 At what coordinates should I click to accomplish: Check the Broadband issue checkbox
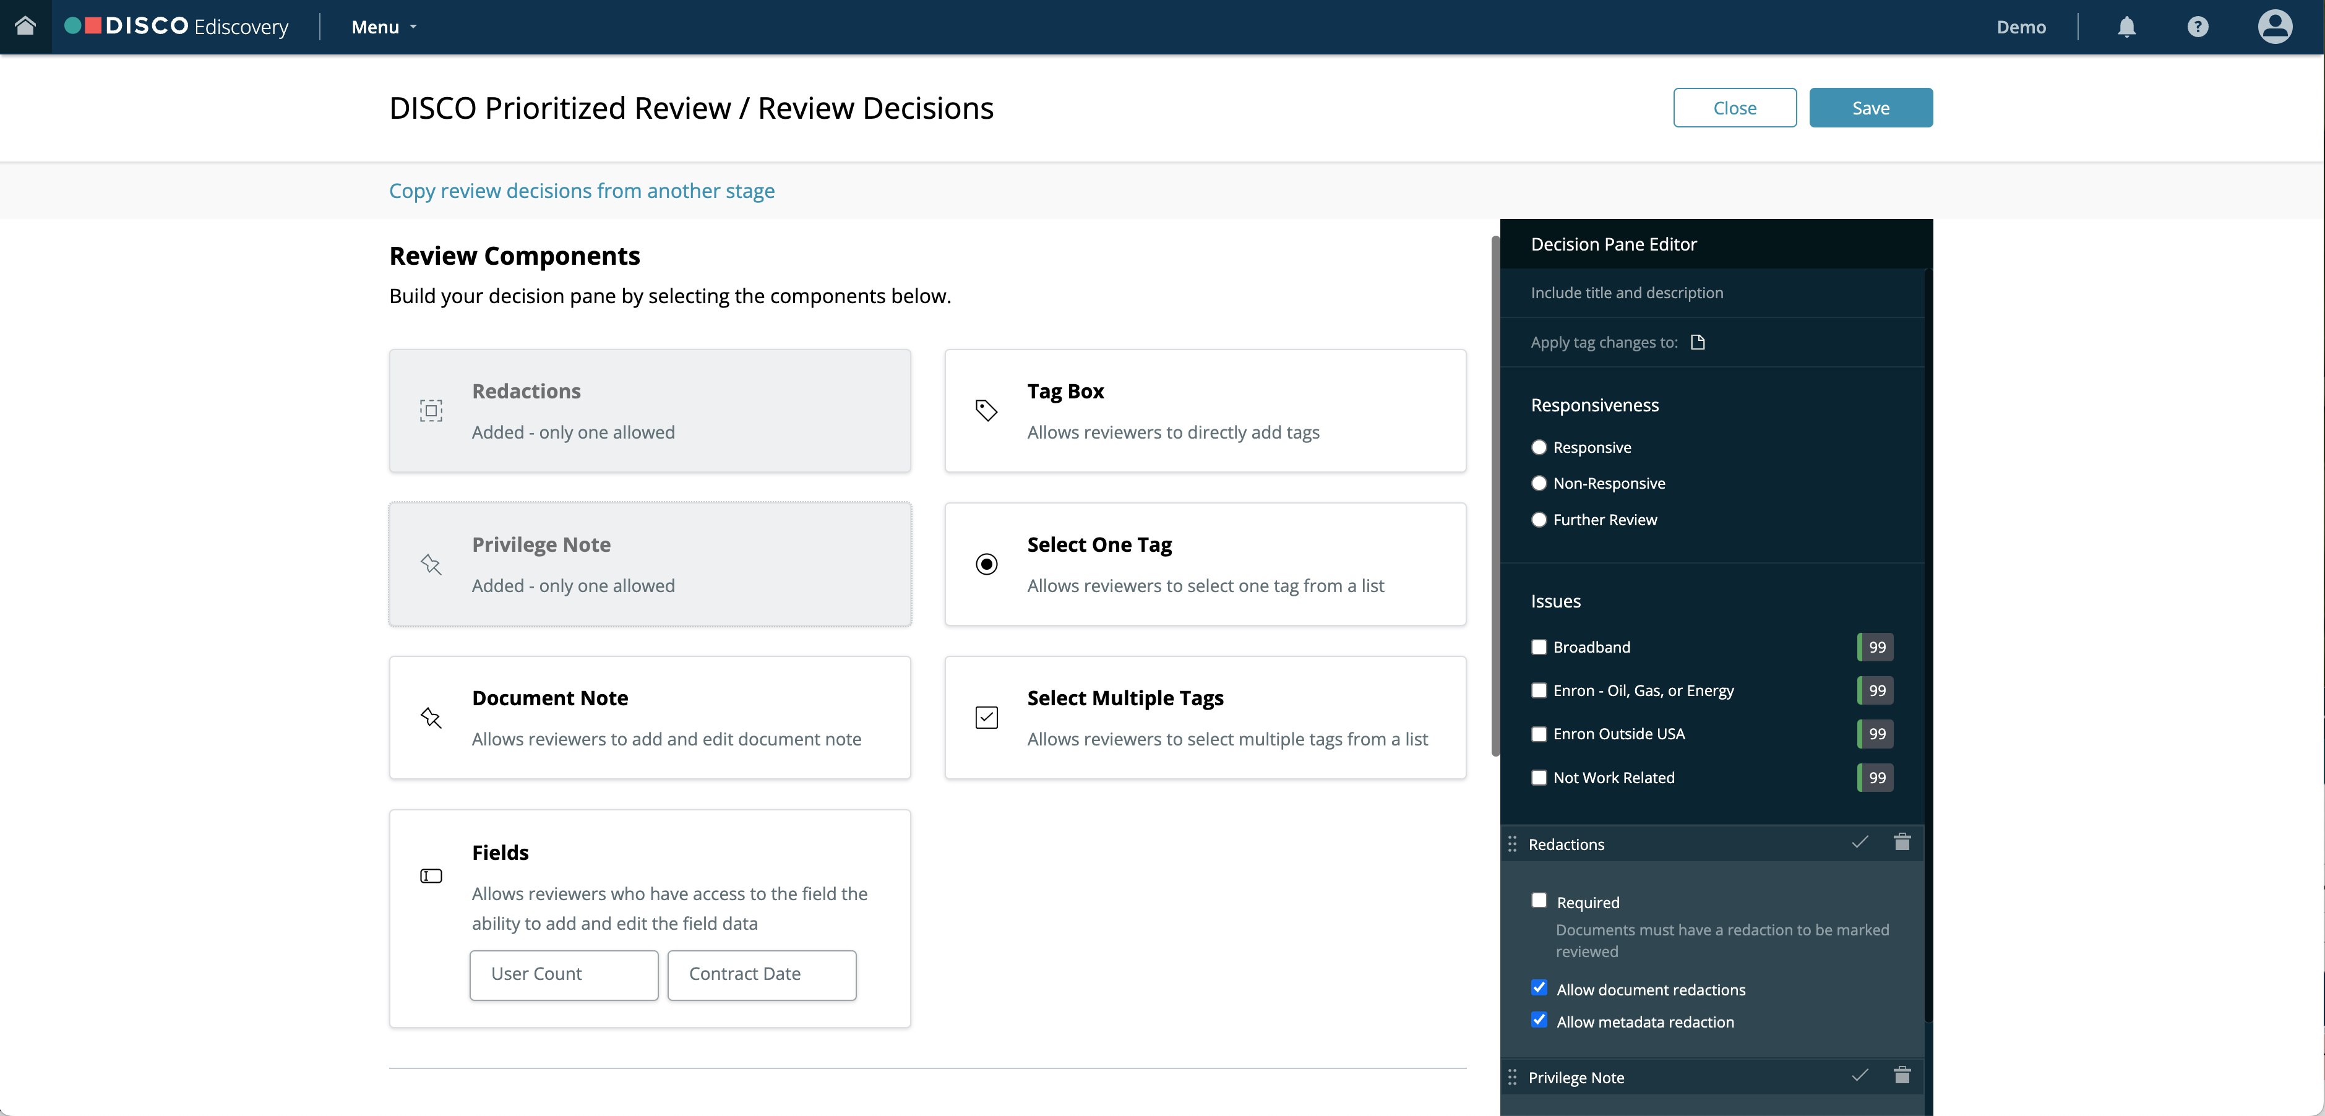click(1539, 647)
